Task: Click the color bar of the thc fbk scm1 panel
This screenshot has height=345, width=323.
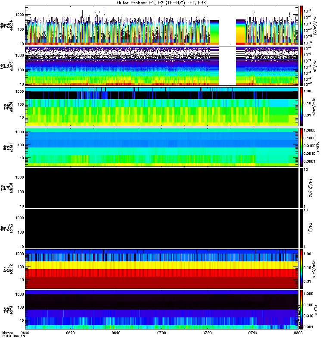Action: [301, 309]
